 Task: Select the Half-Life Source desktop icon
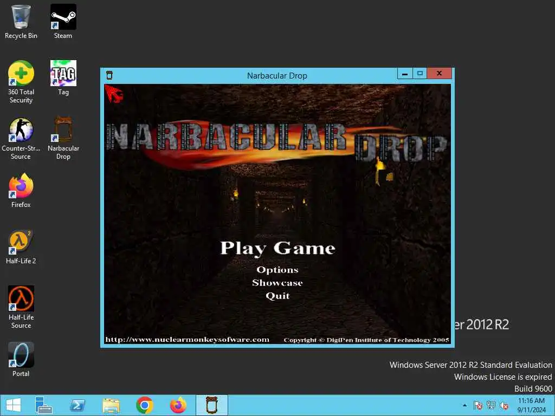[x=21, y=307]
